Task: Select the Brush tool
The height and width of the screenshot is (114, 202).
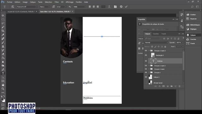Action: [x=3, y=42]
